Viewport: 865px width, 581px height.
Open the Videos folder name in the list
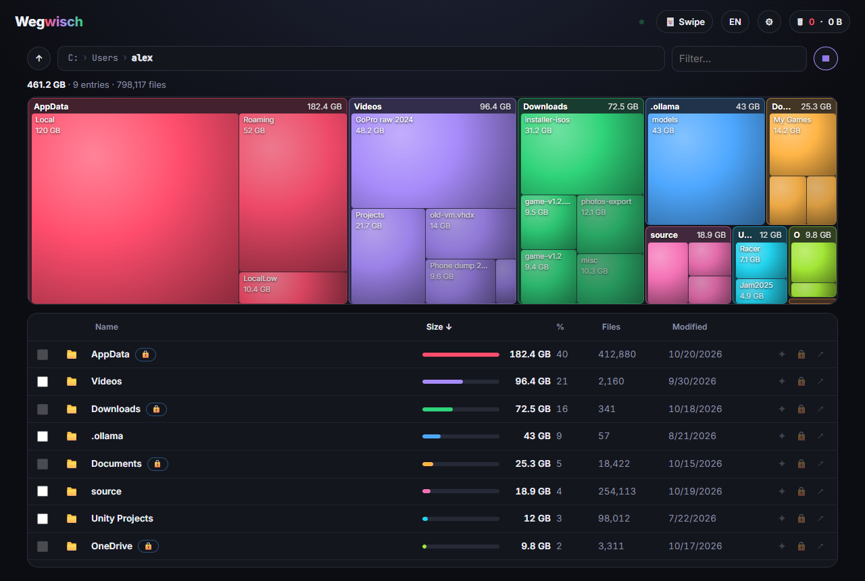pos(107,382)
